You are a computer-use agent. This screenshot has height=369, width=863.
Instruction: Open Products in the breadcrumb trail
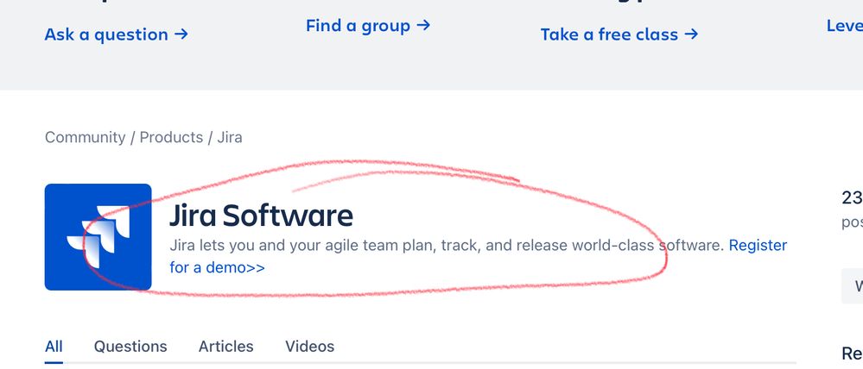pos(171,137)
